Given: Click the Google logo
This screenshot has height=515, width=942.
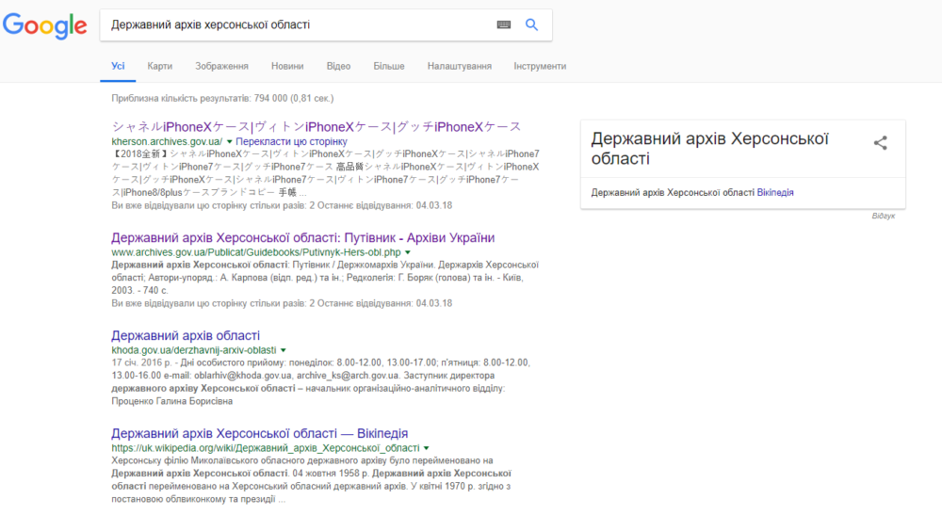Looking at the screenshot, I should click(45, 25).
